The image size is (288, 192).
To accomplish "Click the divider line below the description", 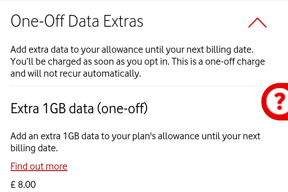I will click(139, 86).
